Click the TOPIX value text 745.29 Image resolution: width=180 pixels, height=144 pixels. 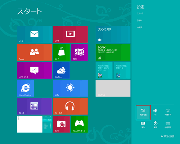click(x=100, y=50)
